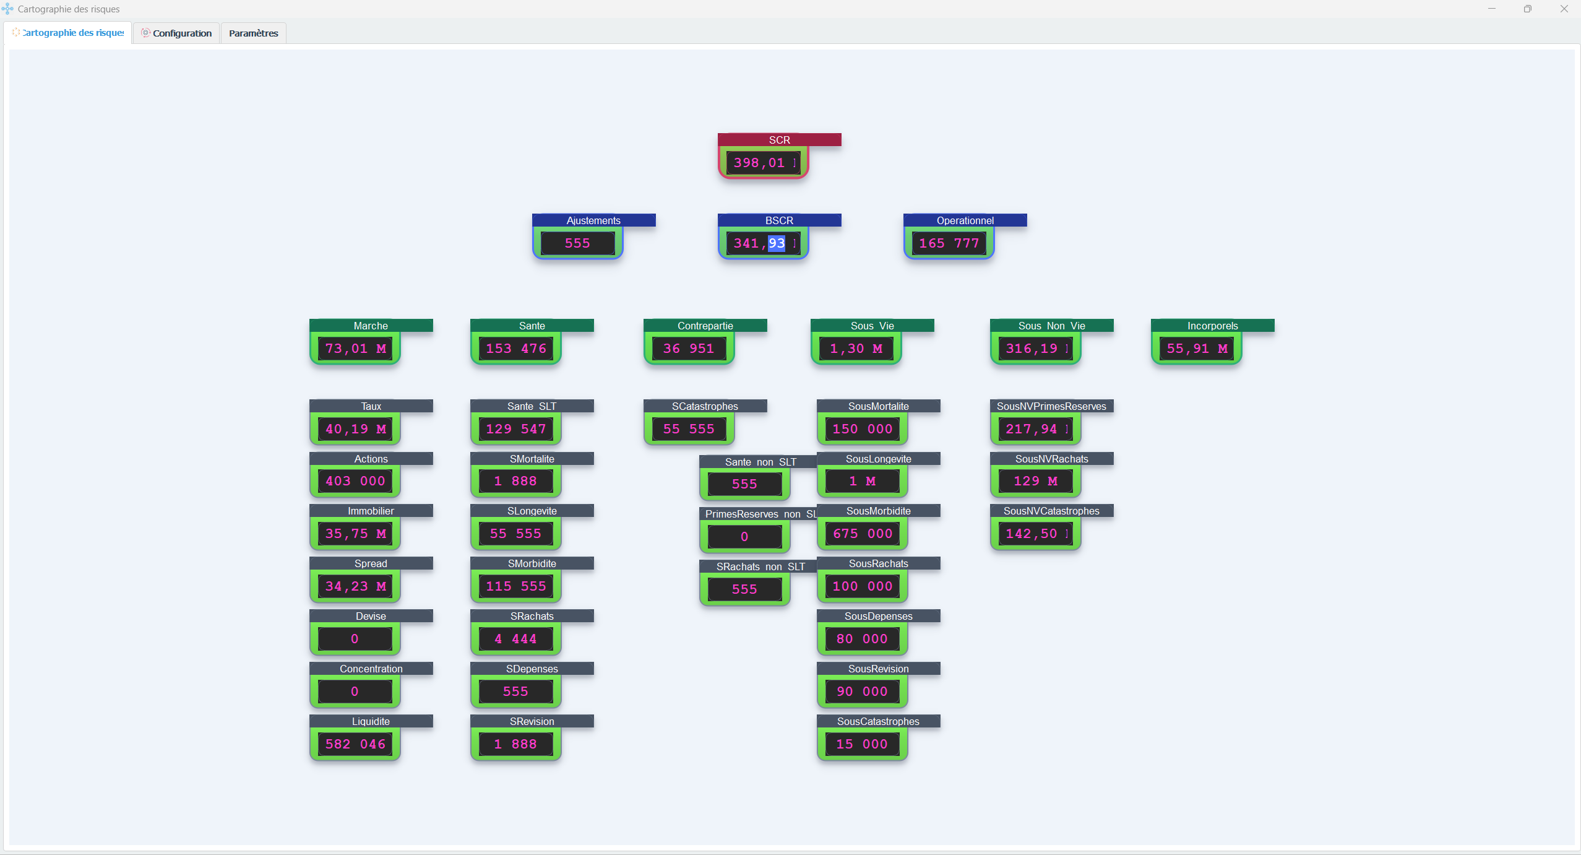1581x855 pixels.
Task: Click the SRachats non SLT value 555
Action: [x=745, y=589]
